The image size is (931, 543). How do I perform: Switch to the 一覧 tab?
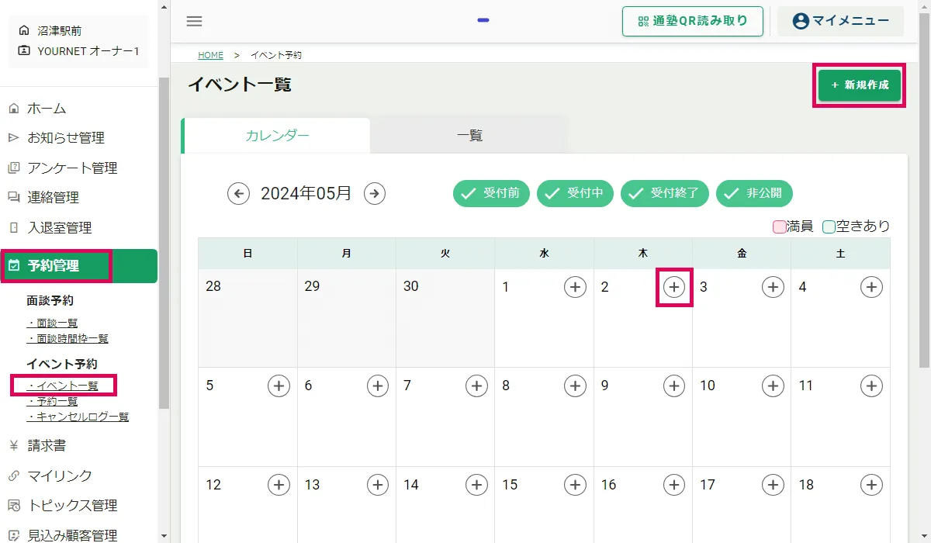(x=469, y=136)
